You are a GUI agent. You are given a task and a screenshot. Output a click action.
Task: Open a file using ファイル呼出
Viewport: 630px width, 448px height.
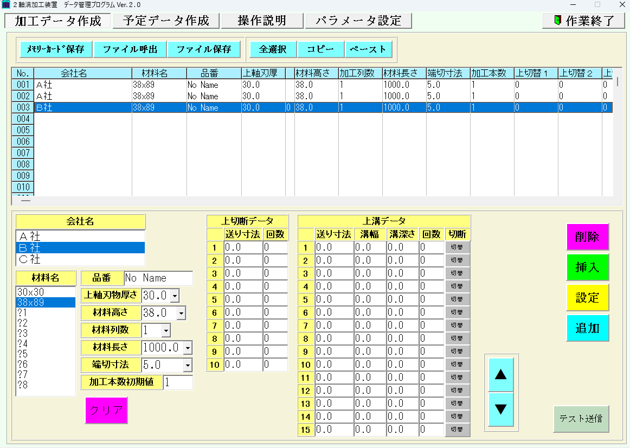click(130, 49)
